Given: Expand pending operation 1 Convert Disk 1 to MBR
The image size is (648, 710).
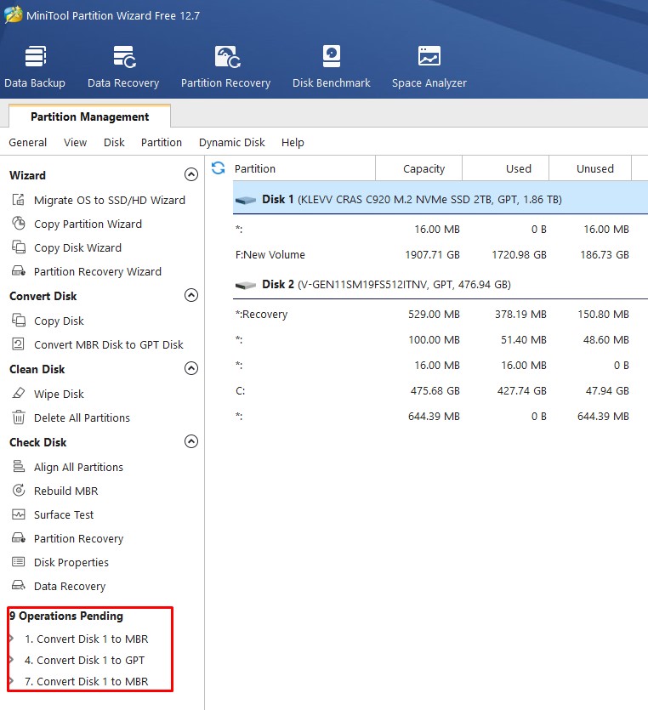Looking at the screenshot, I should point(11,639).
